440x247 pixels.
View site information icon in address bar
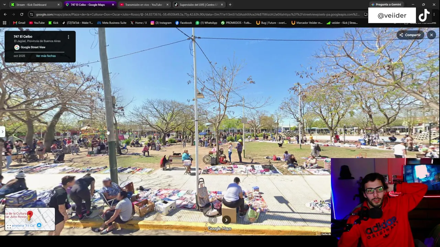32,14
